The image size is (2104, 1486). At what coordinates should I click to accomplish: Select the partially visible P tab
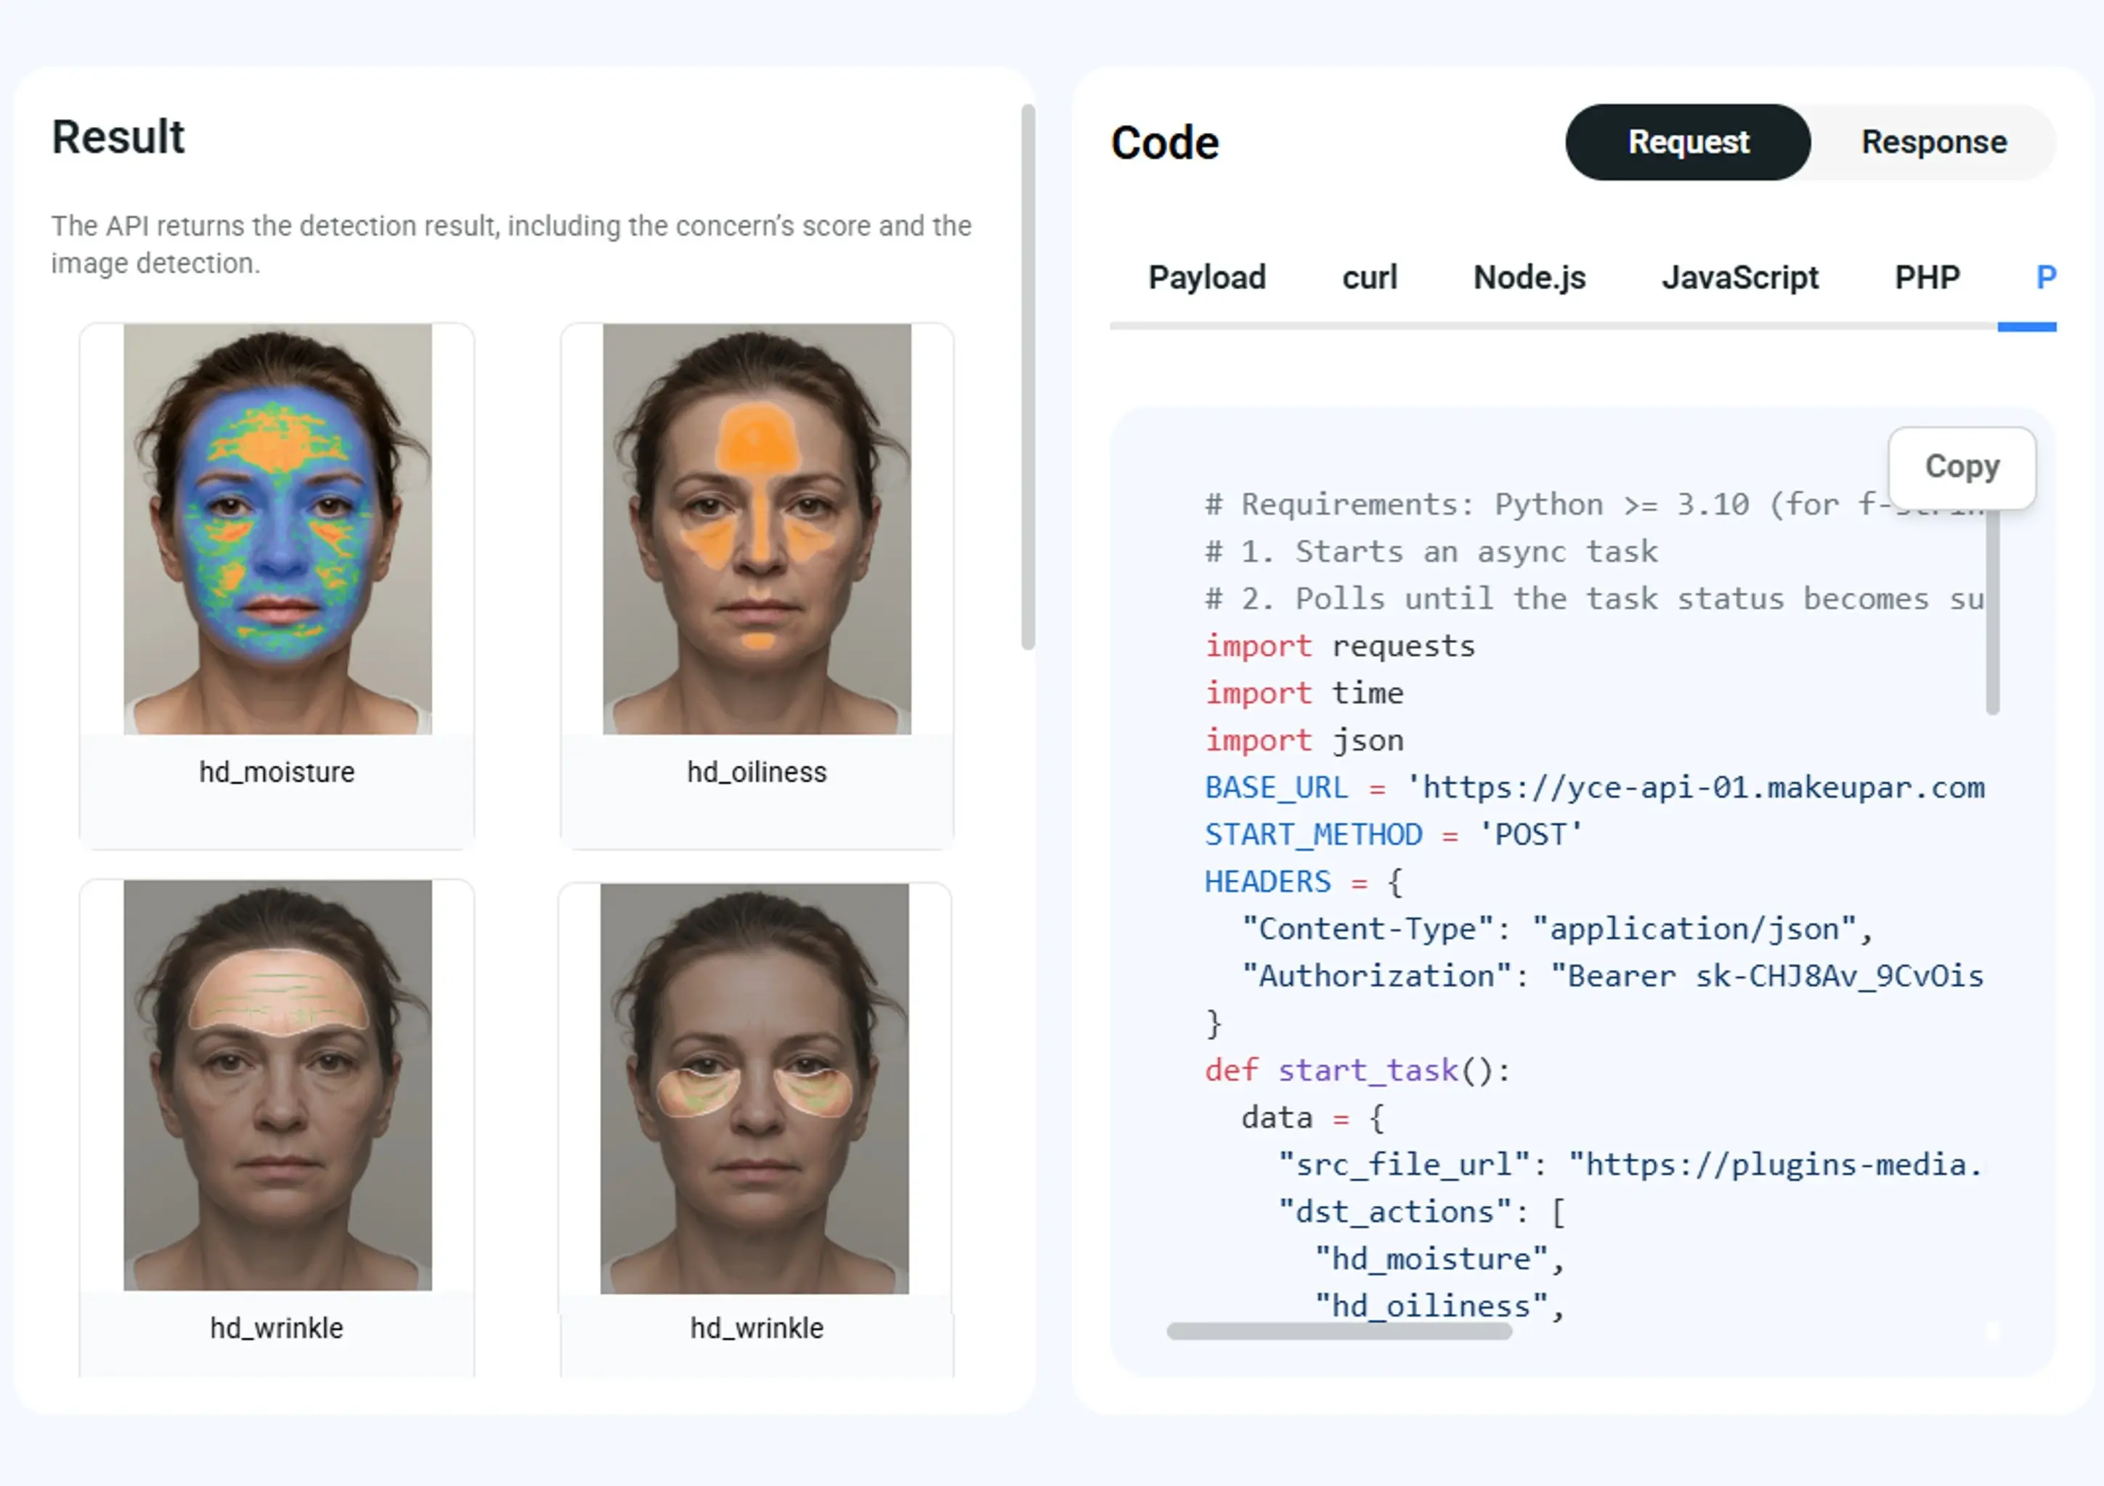[2045, 277]
